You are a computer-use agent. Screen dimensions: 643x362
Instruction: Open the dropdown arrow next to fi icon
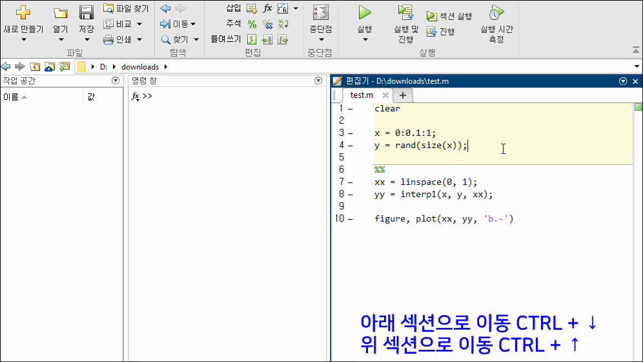(x=296, y=8)
